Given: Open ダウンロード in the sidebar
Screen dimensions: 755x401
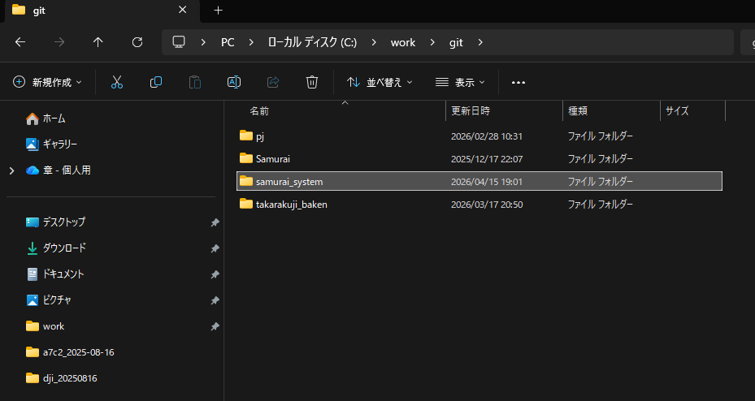Looking at the screenshot, I should 63,248.
